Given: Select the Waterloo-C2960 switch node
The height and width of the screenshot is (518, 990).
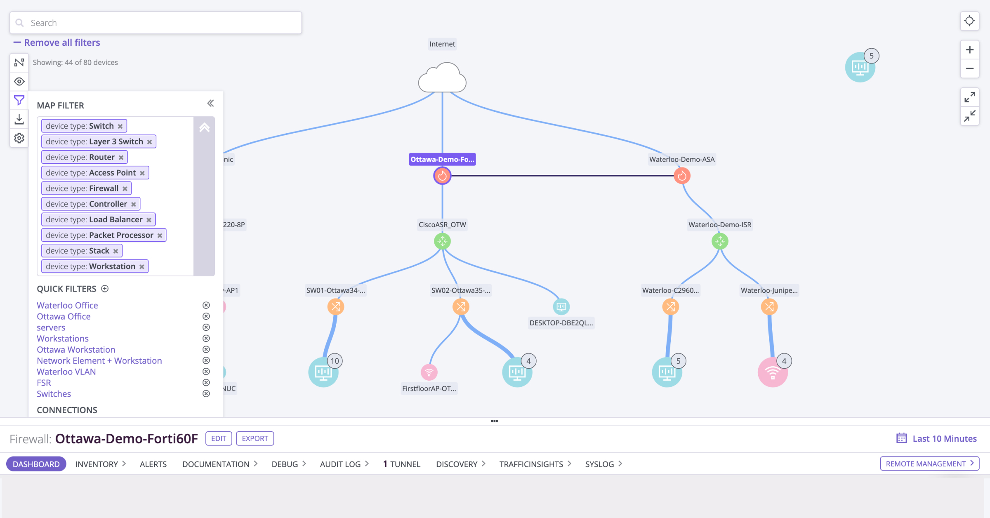Looking at the screenshot, I should click(670, 307).
